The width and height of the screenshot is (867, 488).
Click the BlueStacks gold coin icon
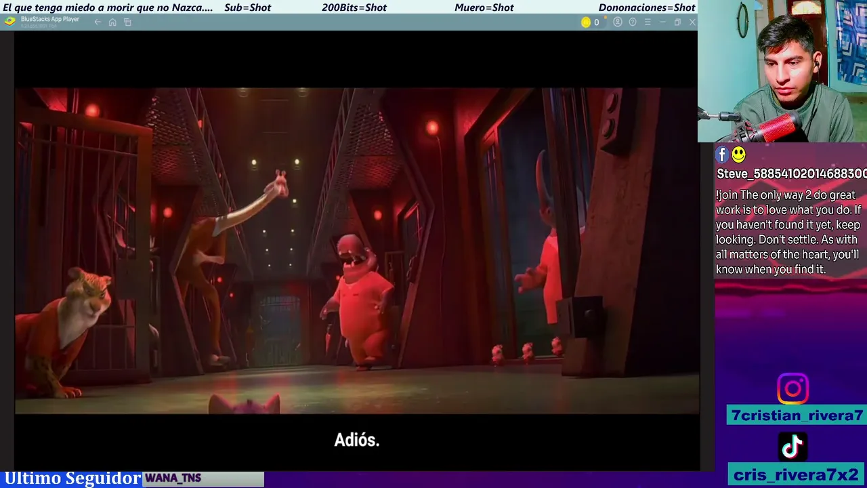[x=586, y=22]
